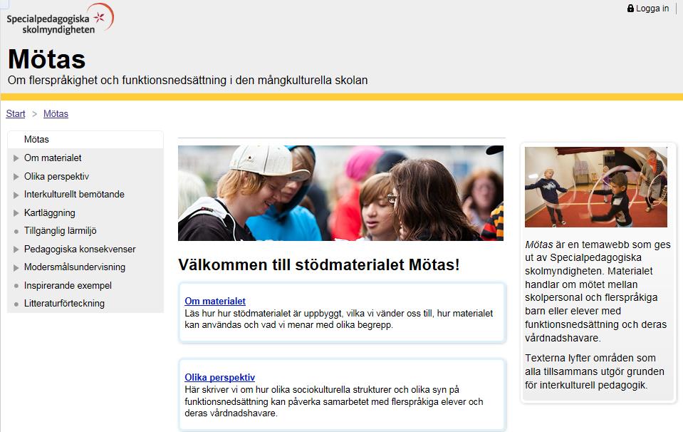Click the Specialpedagogiska skolmyndigheten logo

tap(60, 19)
